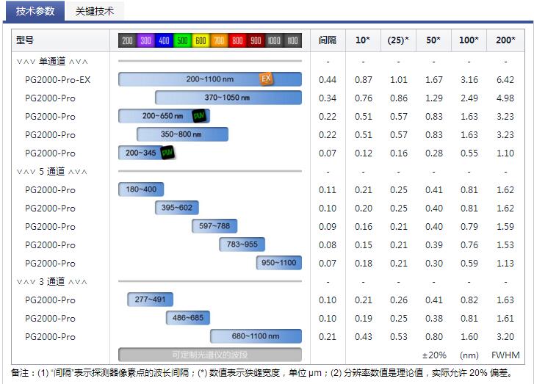Click the purple 300 wavelength block

tap(145, 41)
